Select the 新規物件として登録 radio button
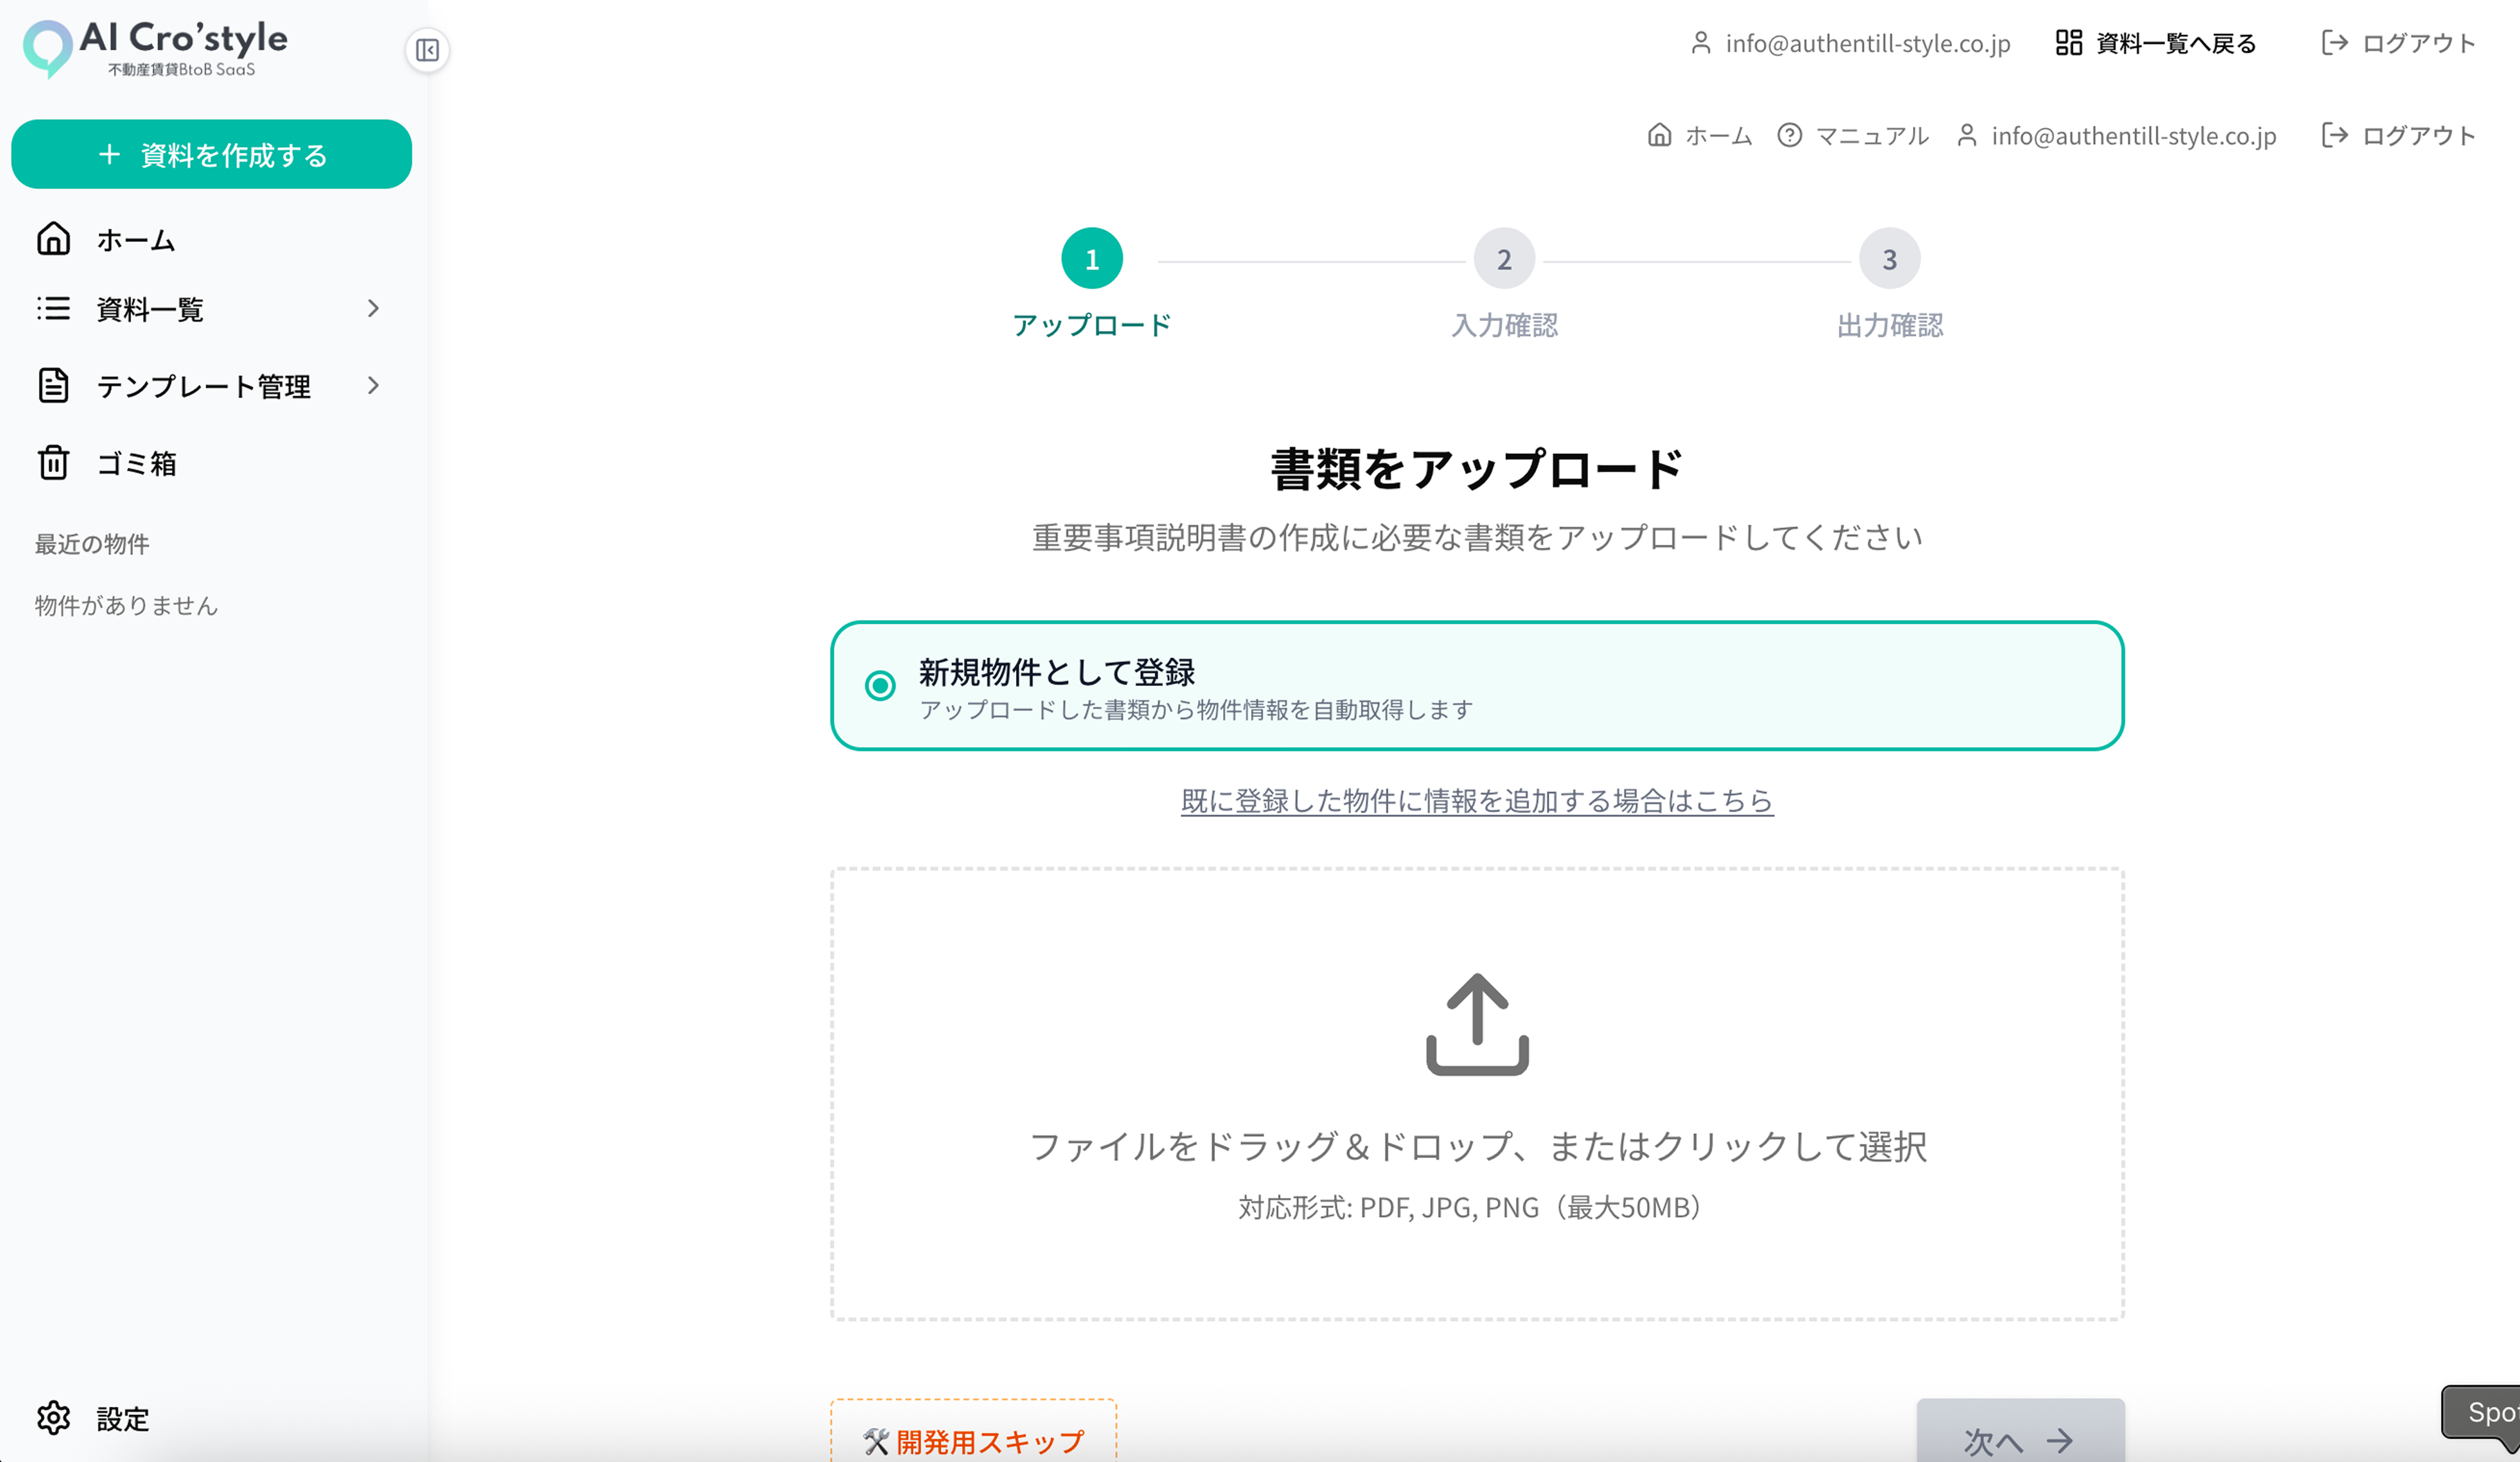Image resolution: width=2520 pixels, height=1462 pixels. pos(881,685)
